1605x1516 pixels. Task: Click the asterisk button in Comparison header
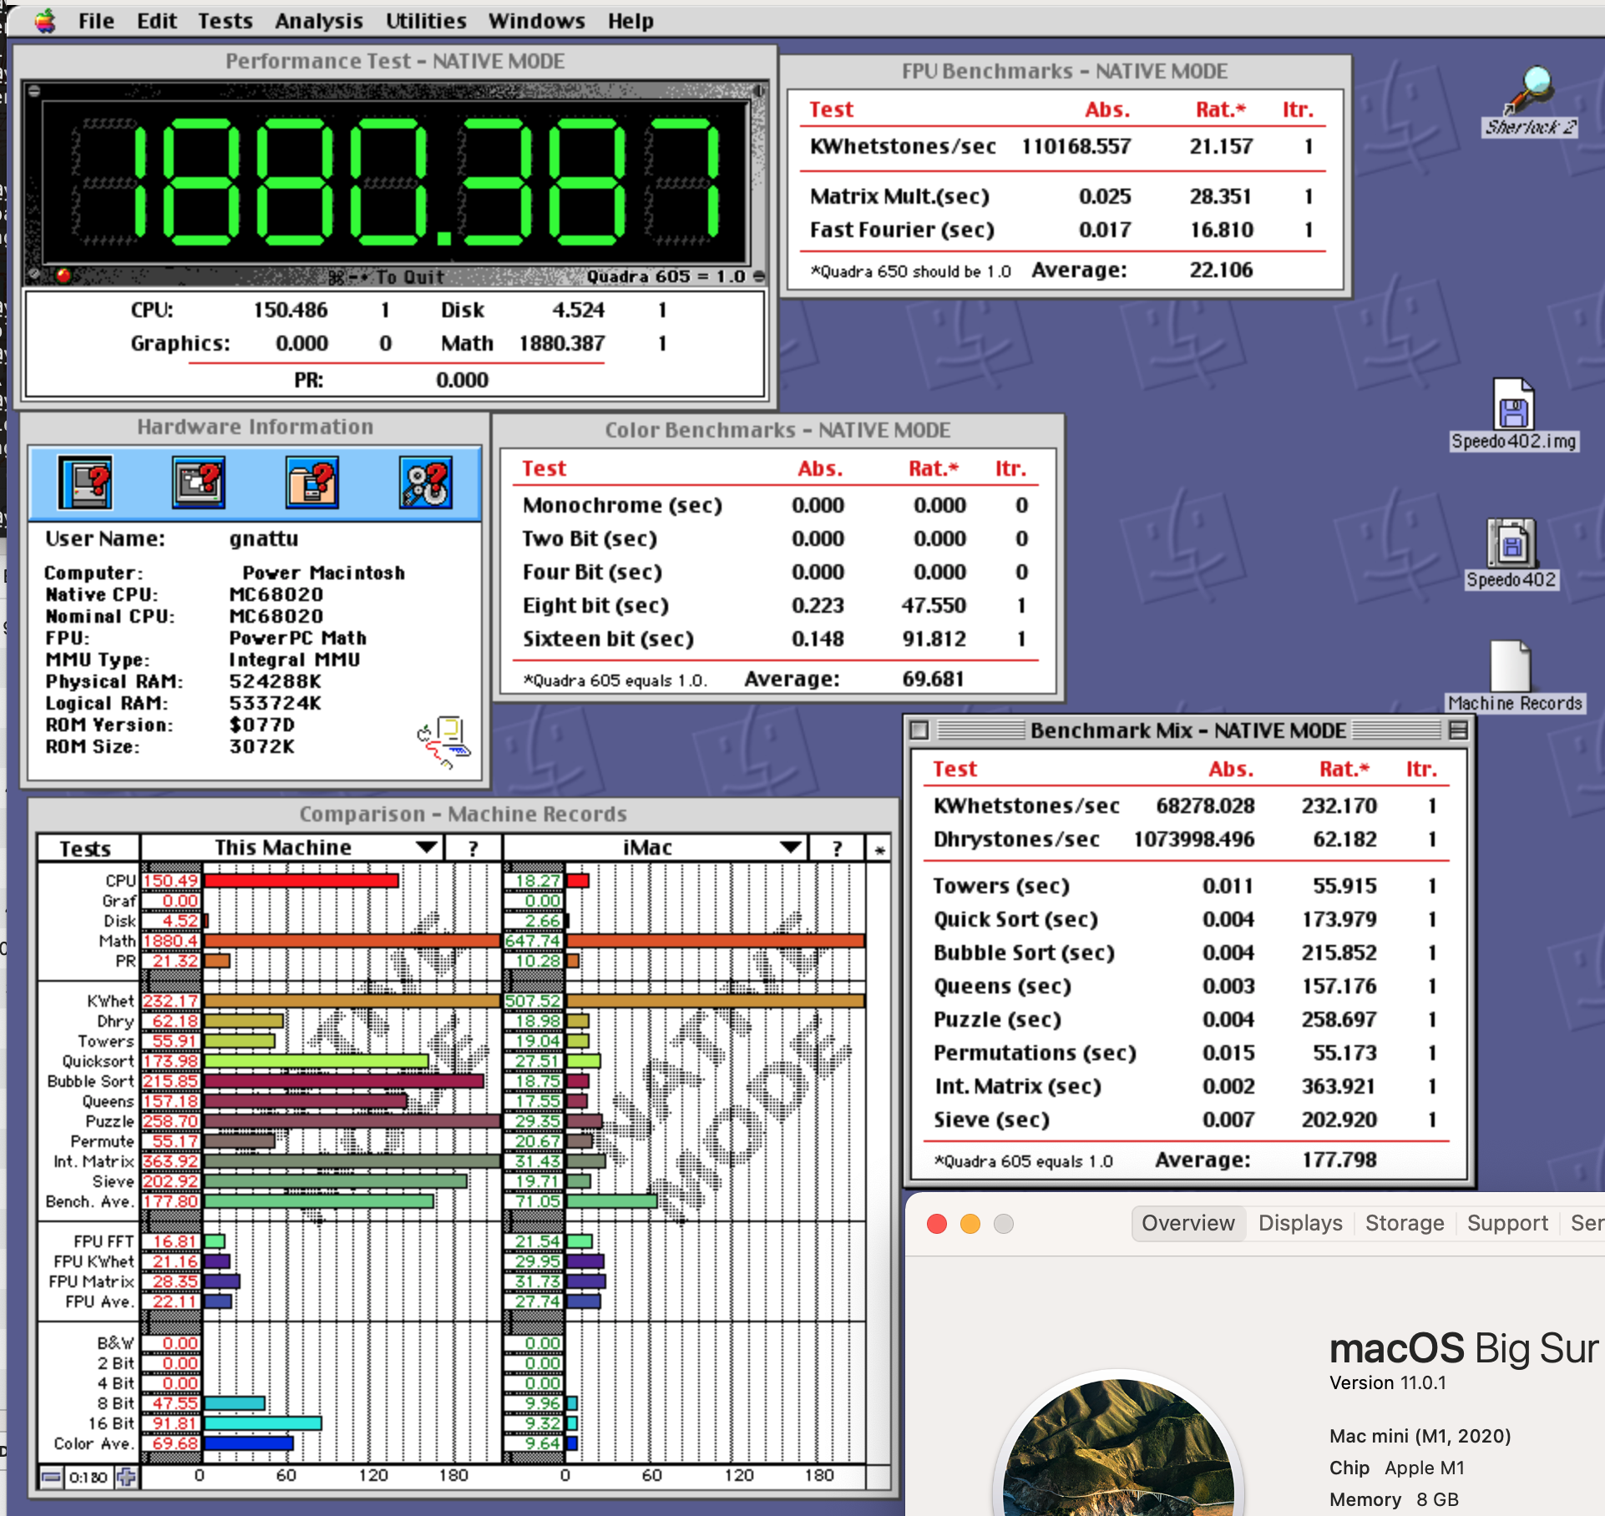coord(879,849)
